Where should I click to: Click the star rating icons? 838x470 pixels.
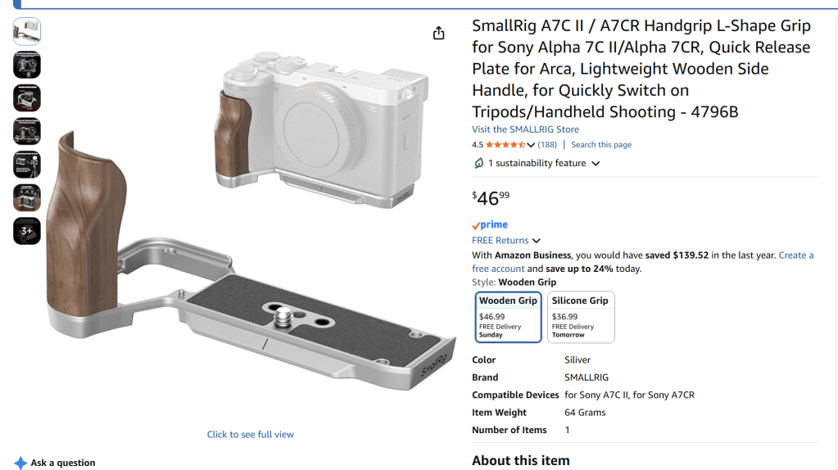505,145
